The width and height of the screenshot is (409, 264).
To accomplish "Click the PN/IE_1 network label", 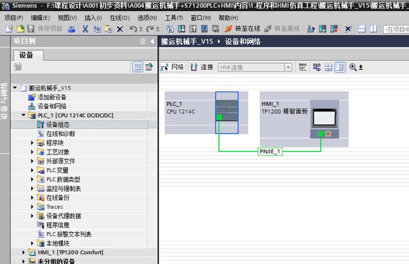I will 270,152.
